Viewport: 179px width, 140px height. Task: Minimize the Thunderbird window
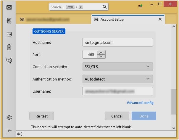pyautogui.click(x=152, y=4)
